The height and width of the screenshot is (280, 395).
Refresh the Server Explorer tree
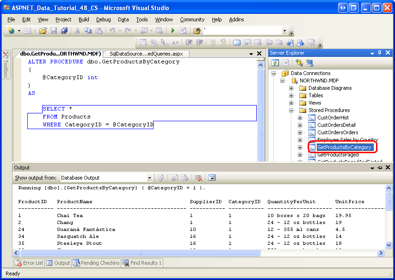click(x=275, y=62)
